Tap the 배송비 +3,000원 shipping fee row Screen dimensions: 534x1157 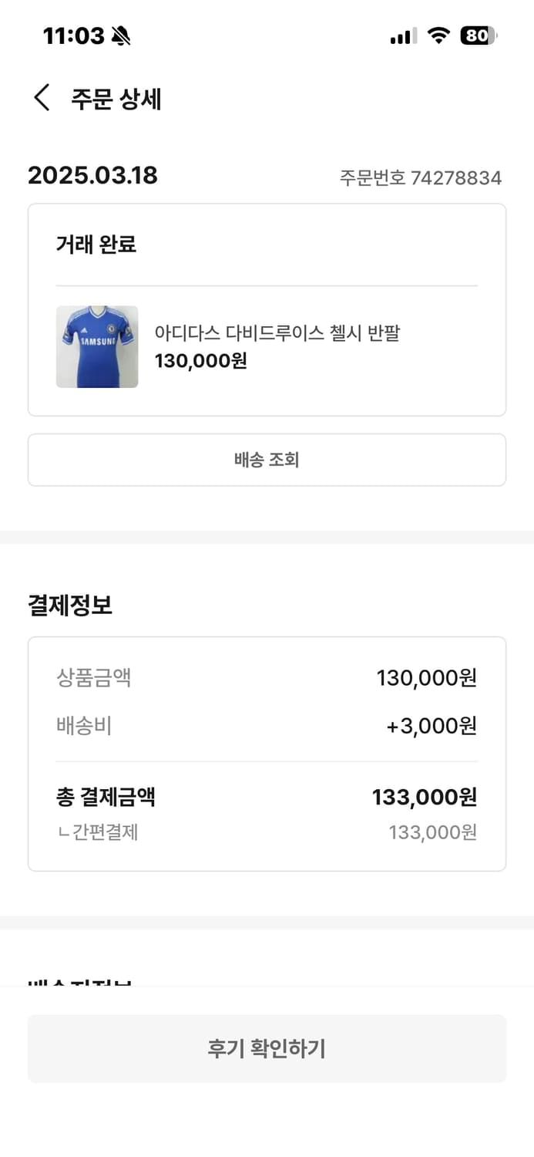[x=267, y=725]
